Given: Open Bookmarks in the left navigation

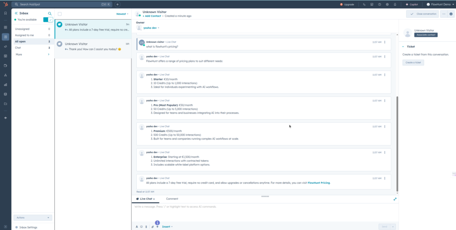Looking at the screenshot, I should 5,13.
